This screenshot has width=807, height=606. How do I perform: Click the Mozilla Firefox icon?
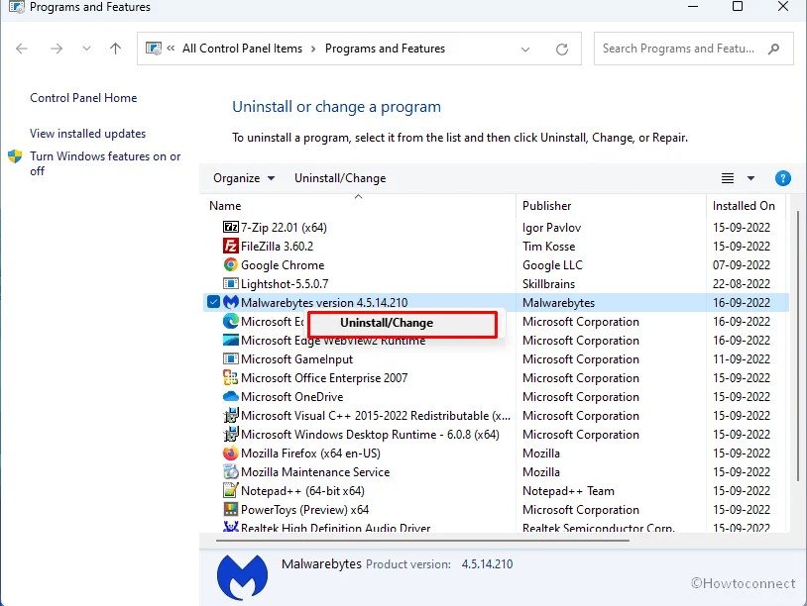(229, 453)
